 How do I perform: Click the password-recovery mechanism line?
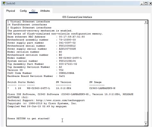point(40,31)
